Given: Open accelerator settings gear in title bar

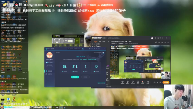Looking at the screenshot, I should [99, 49].
